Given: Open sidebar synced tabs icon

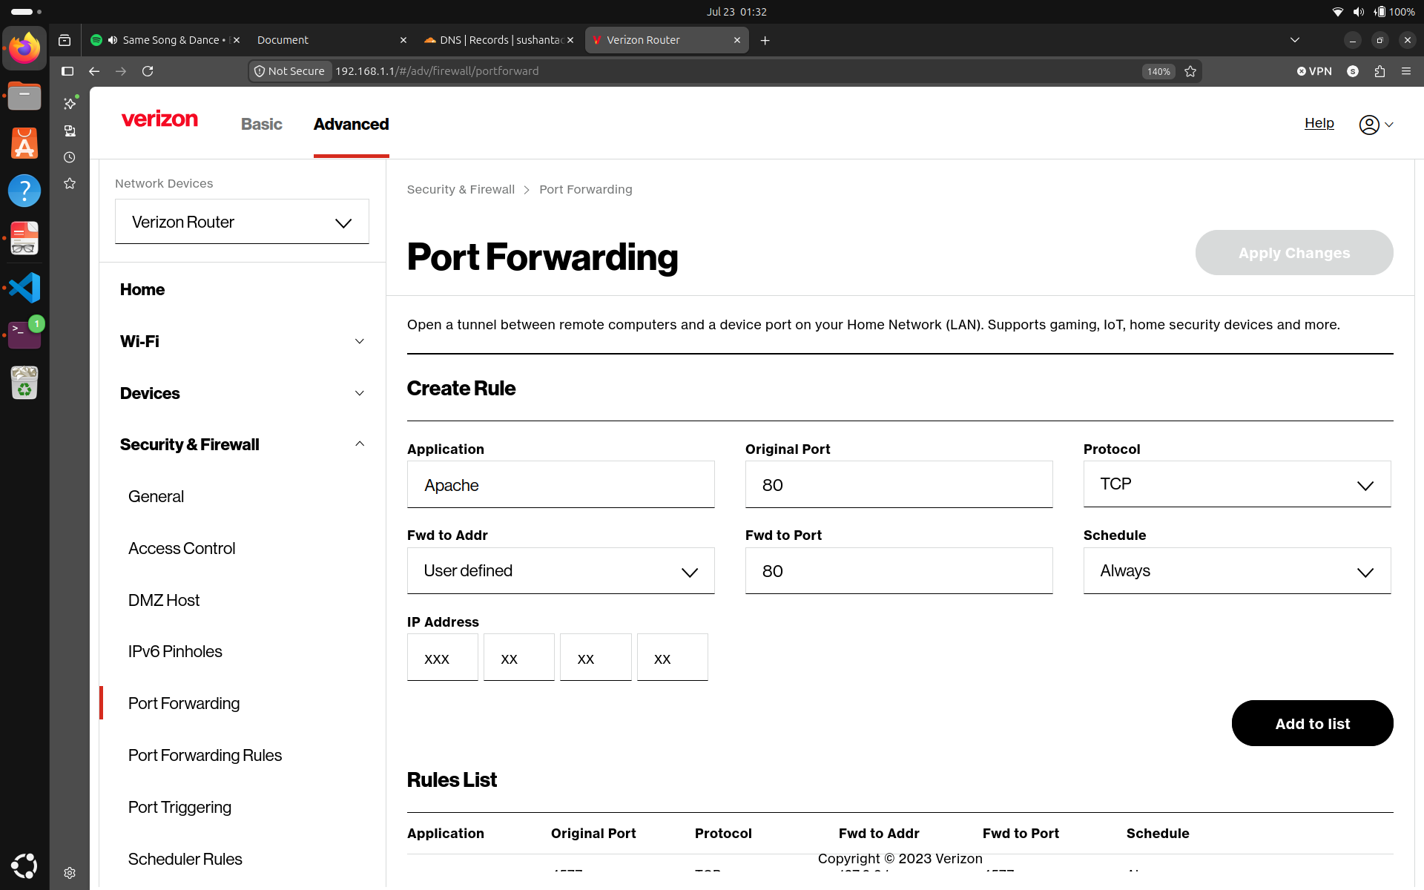Looking at the screenshot, I should [x=70, y=131].
